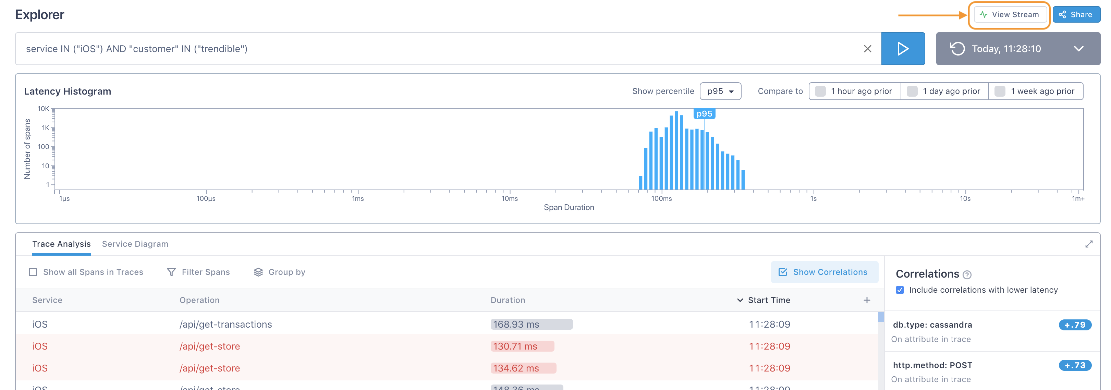Click the p95 marker on the histogram
Screen dimensions: 1111x390
coord(704,114)
